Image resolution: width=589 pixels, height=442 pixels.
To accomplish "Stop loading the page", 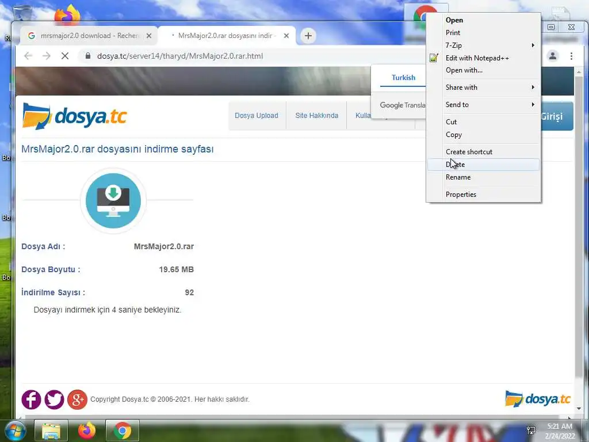I will click(65, 56).
